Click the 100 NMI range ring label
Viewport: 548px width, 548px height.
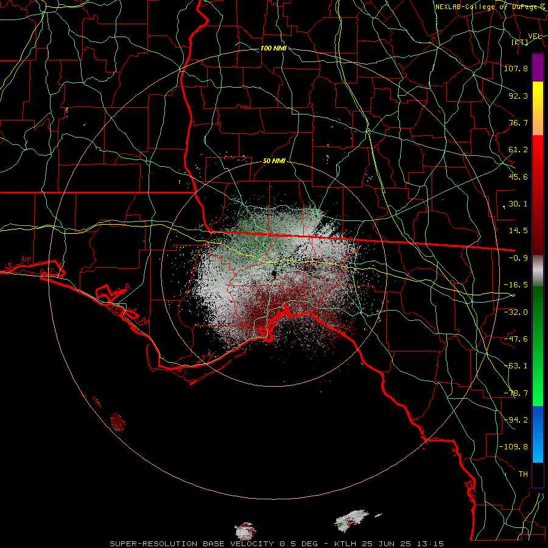pyautogui.click(x=273, y=48)
